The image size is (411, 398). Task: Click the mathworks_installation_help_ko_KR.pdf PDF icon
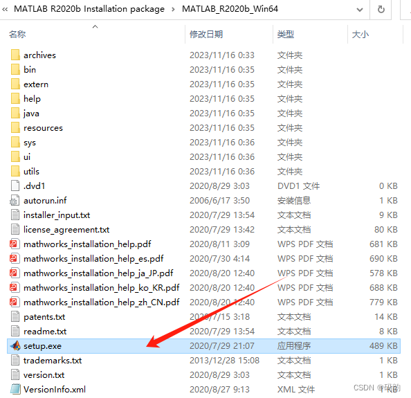point(15,288)
